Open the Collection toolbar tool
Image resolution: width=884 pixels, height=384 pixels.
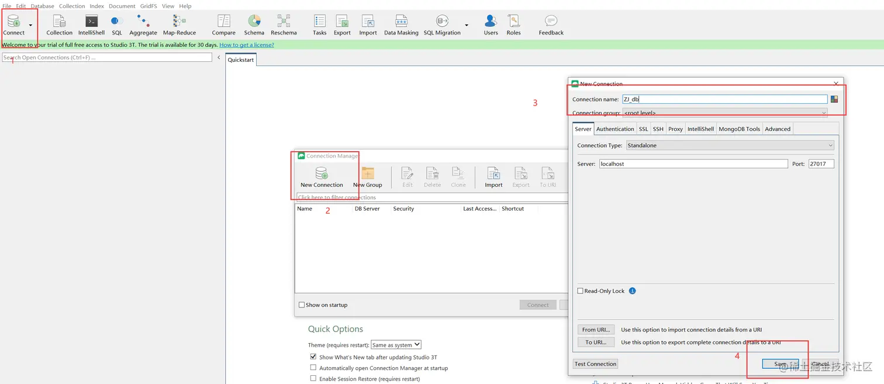[59, 25]
